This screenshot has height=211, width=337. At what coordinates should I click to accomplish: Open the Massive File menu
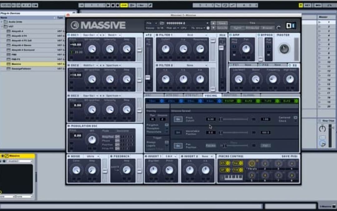pyautogui.click(x=151, y=23)
